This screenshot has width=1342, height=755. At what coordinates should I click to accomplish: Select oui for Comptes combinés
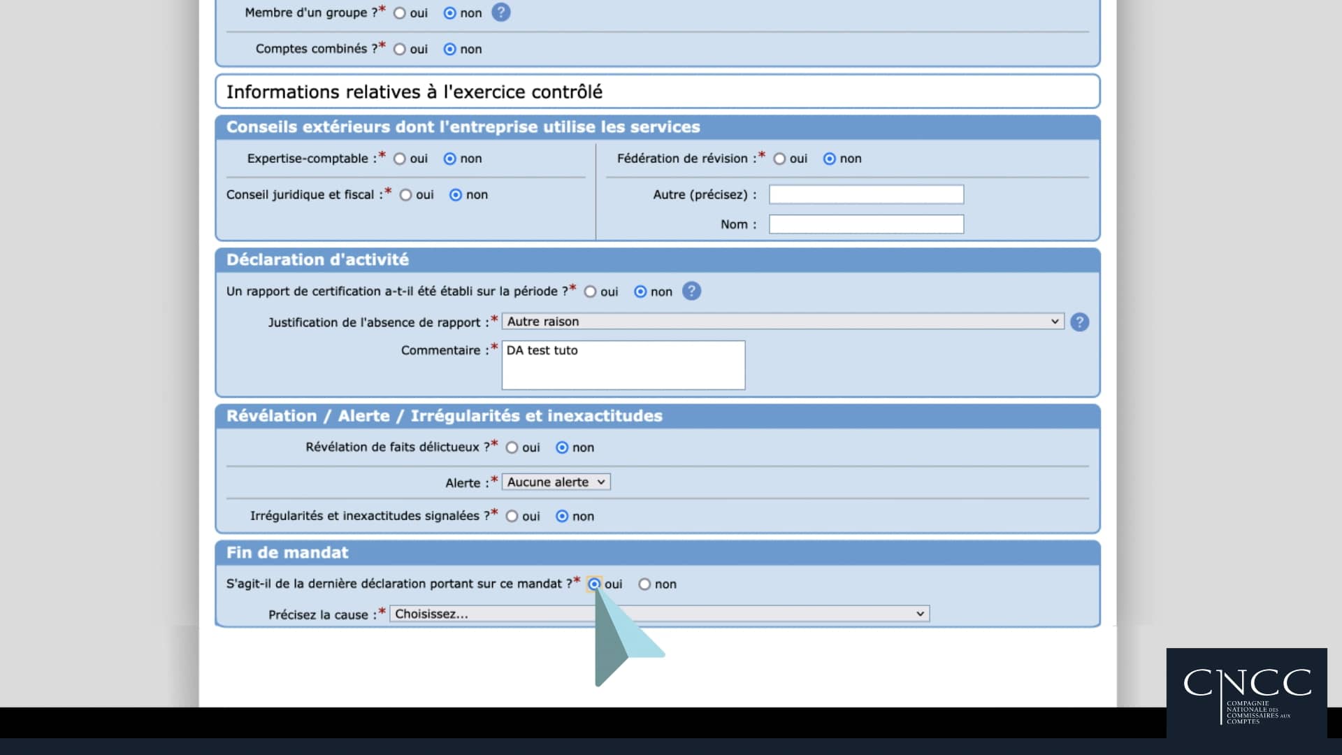pyautogui.click(x=399, y=50)
